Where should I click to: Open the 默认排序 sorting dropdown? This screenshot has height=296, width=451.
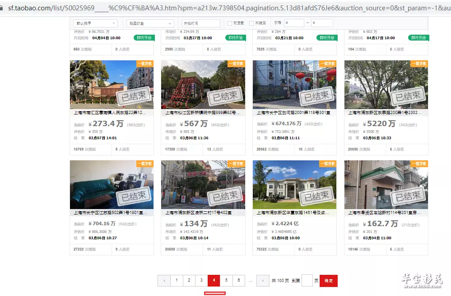[96, 23]
